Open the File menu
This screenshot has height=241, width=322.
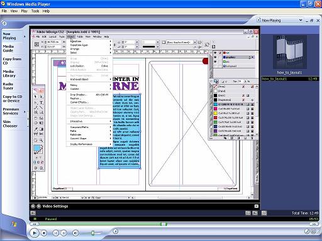coord(4,11)
